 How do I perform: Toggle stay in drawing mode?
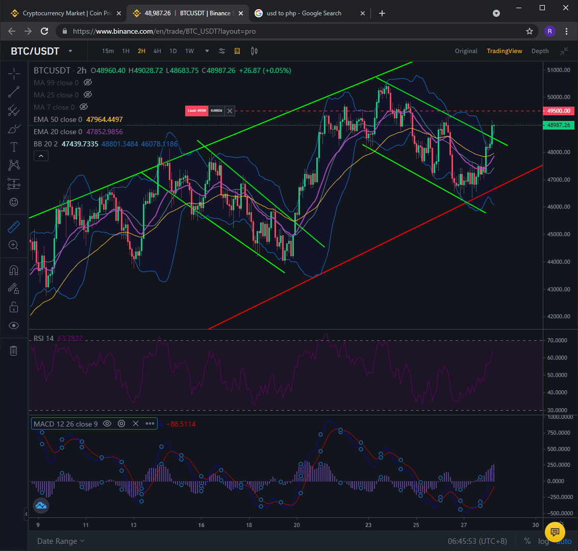(14, 289)
